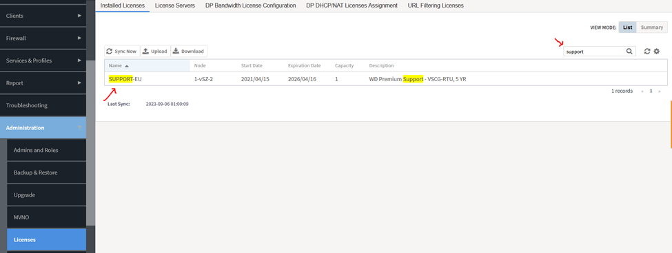Select page number 1 in pagination
This screenshot has width=672, height=253.
click(651, 91)
